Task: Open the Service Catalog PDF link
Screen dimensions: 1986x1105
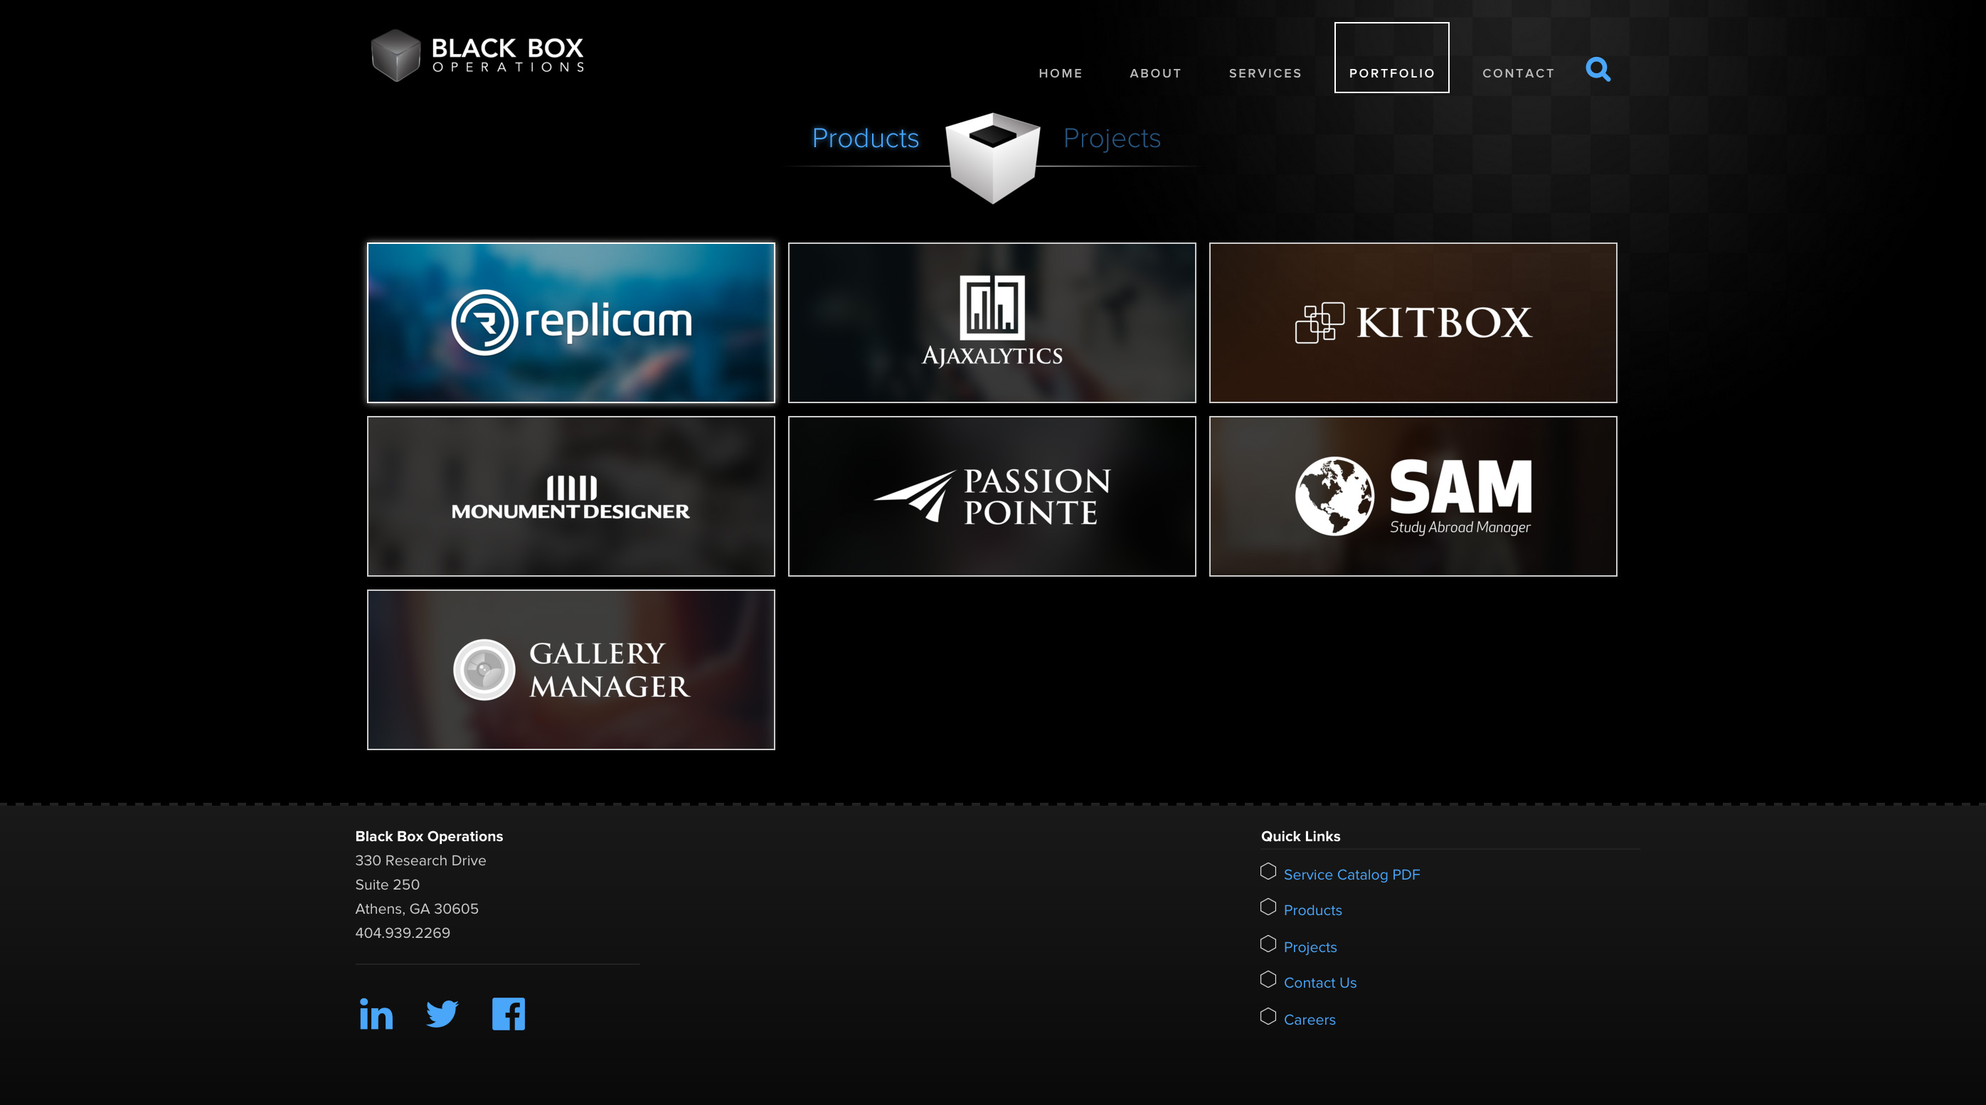Action: coord(1352,875)
